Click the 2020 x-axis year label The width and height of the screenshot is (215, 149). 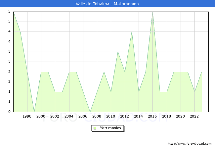coord(181,116)
